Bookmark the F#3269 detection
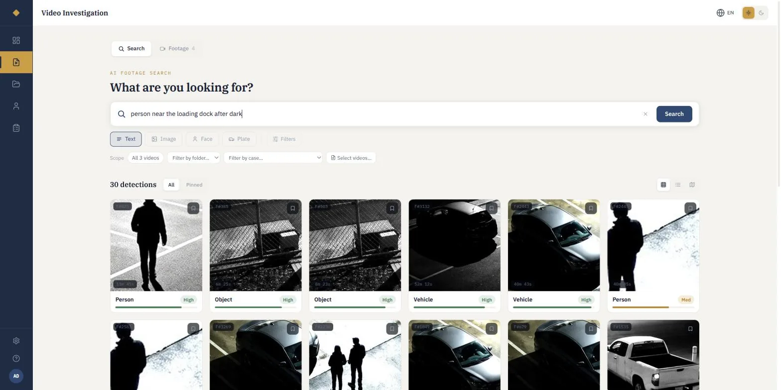This screenshot has height=390, width=781. (x=293, y=329)
